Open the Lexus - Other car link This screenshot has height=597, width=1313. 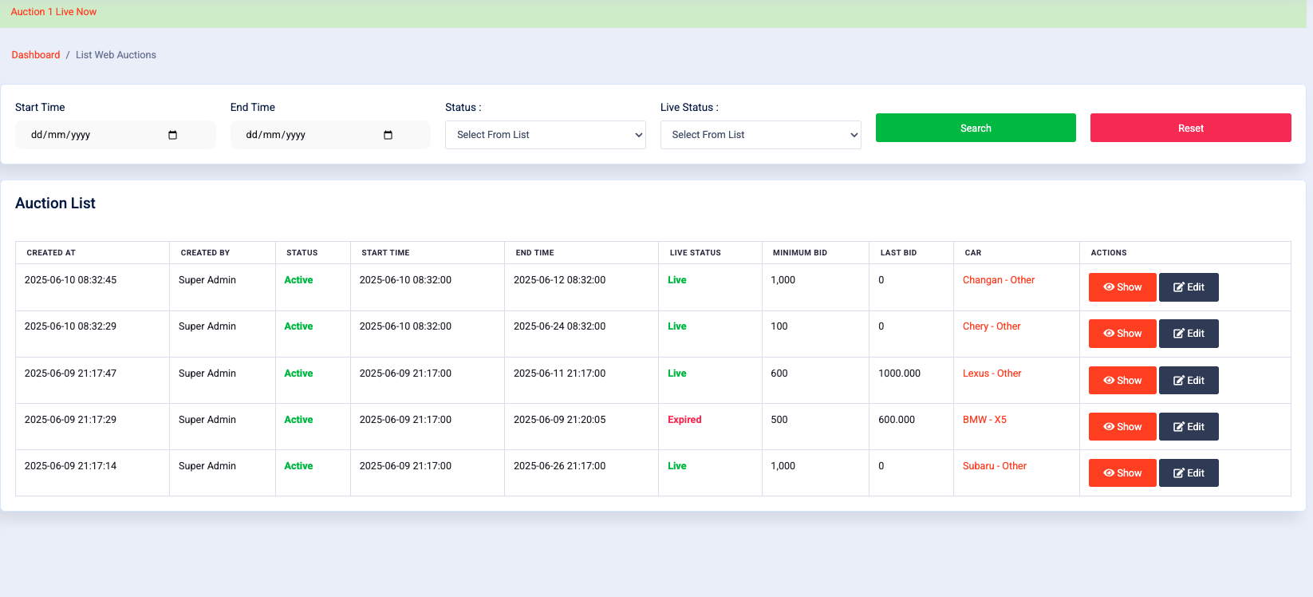point(992,374)
